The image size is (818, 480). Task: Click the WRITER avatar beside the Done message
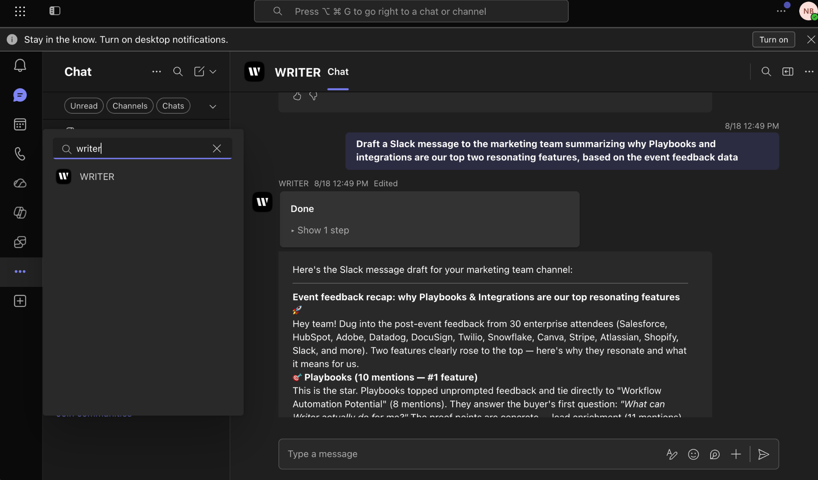(262, 202)
